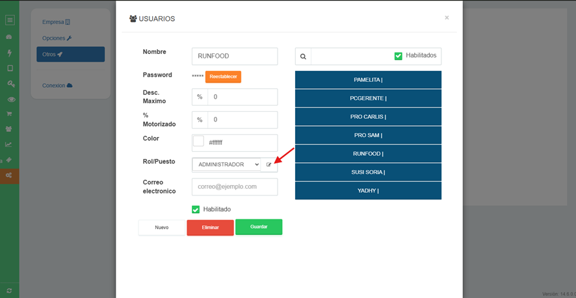This screenshot has height=298, width=576.
Task: Click the edit role icon next to Rol/Puesto
Action: click(x=269, y=164)
